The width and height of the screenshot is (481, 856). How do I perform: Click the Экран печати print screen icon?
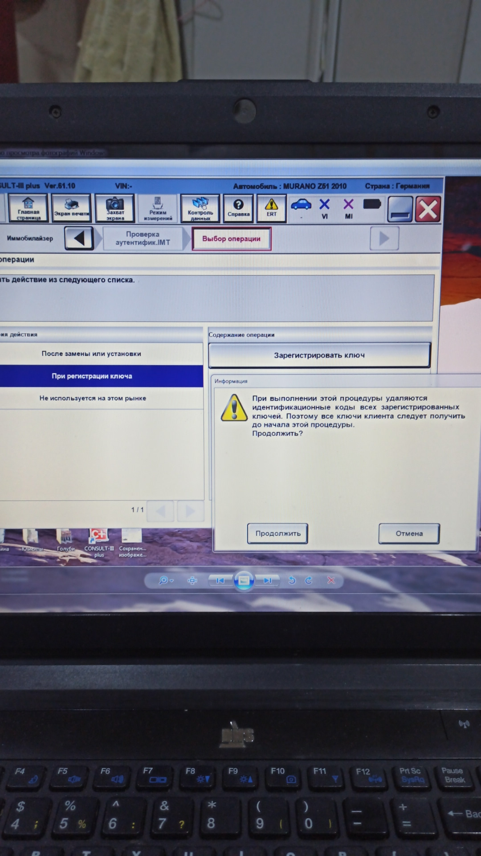[x=71, y=208]
